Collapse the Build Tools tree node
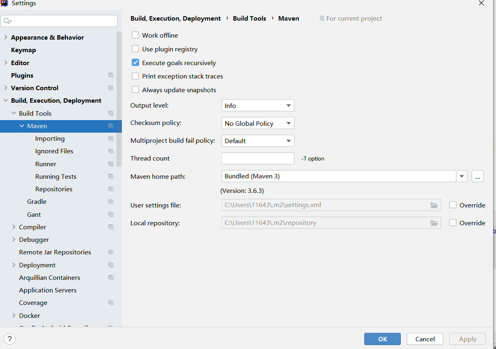The width and height of the screenshot is (496, 349). (13, 113)
